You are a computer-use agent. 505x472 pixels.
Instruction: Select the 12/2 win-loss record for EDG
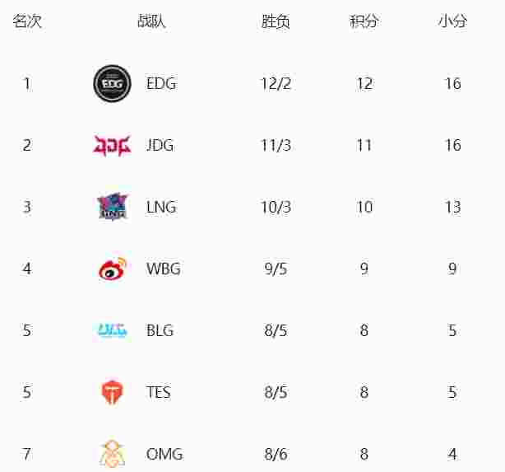pyautogui.click(x=276, y=84)
